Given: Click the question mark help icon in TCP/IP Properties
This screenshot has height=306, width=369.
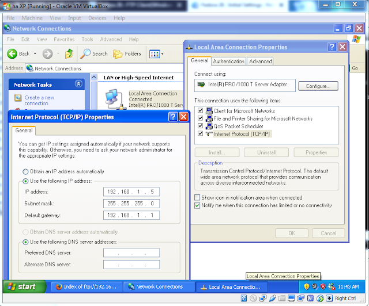Looking at the screenshot, I should [x=173, y=117].
